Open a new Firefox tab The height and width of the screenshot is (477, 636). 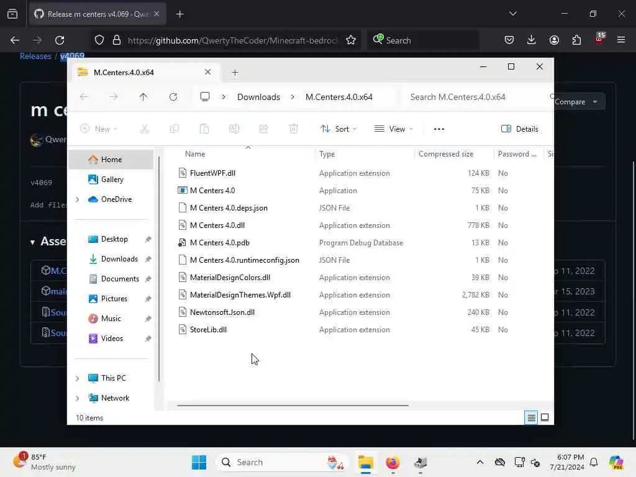(180, 14)
